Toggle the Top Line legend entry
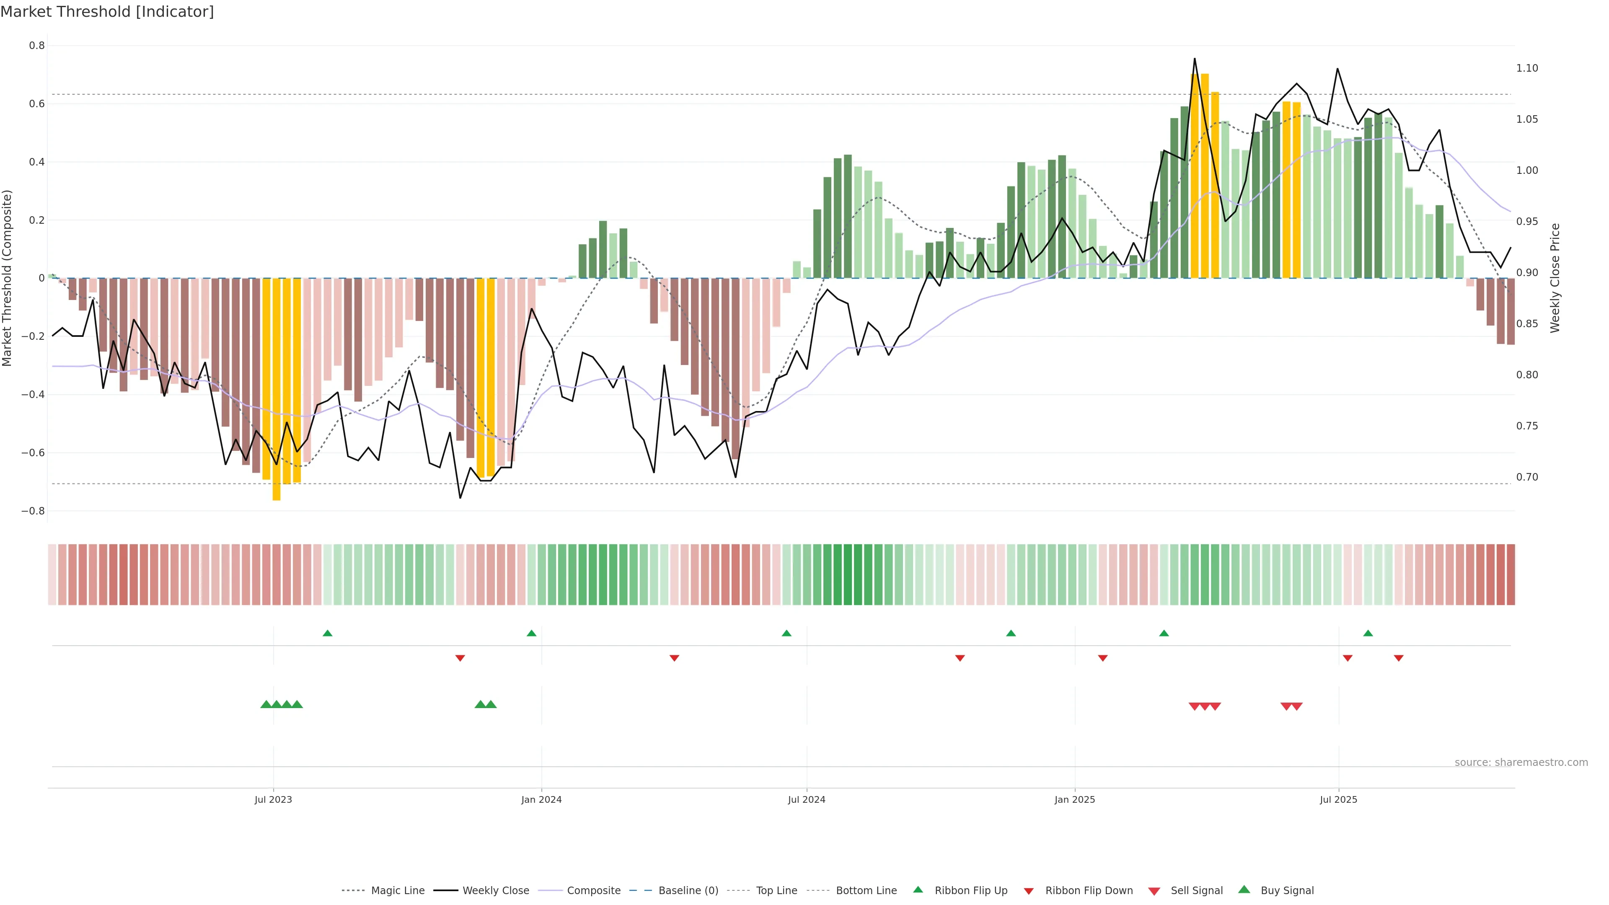Viewport: 1609px width, 905px height. point(776,891)
